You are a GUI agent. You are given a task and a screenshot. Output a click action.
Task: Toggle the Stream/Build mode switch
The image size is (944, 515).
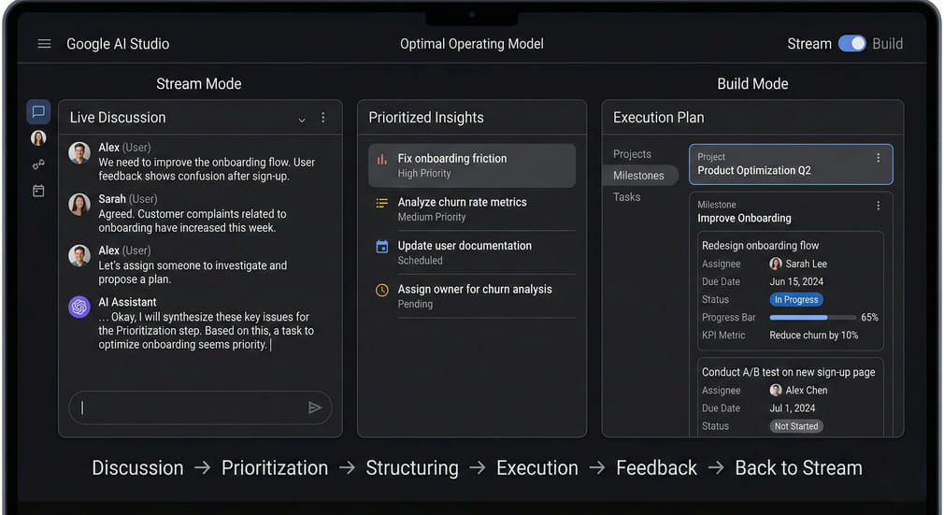click(x=851, y=44)
